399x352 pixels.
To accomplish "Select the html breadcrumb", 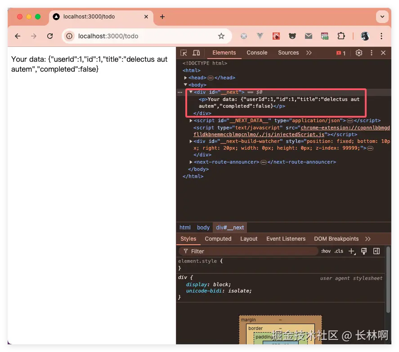I will pyautogui.click(x=185, y=227).
